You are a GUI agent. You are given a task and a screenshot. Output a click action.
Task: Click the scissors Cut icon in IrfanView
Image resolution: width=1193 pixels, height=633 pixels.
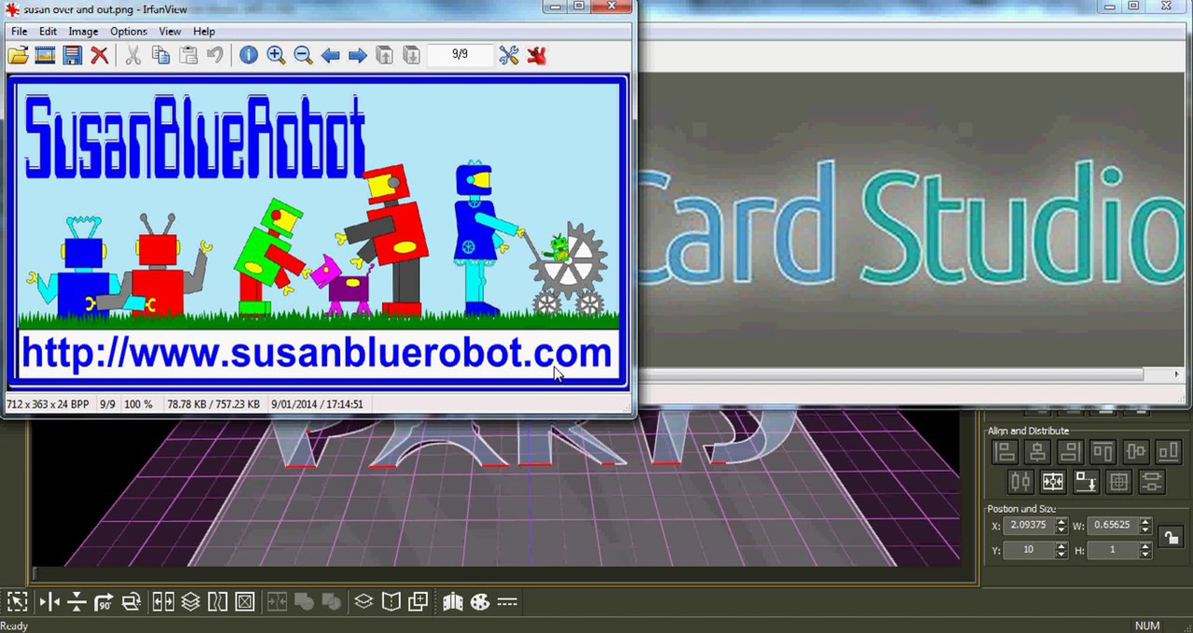pyautogui.click(x=133, y=55)
